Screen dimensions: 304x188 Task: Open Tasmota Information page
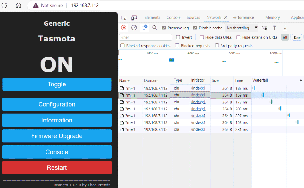click(x=57, y=120)
